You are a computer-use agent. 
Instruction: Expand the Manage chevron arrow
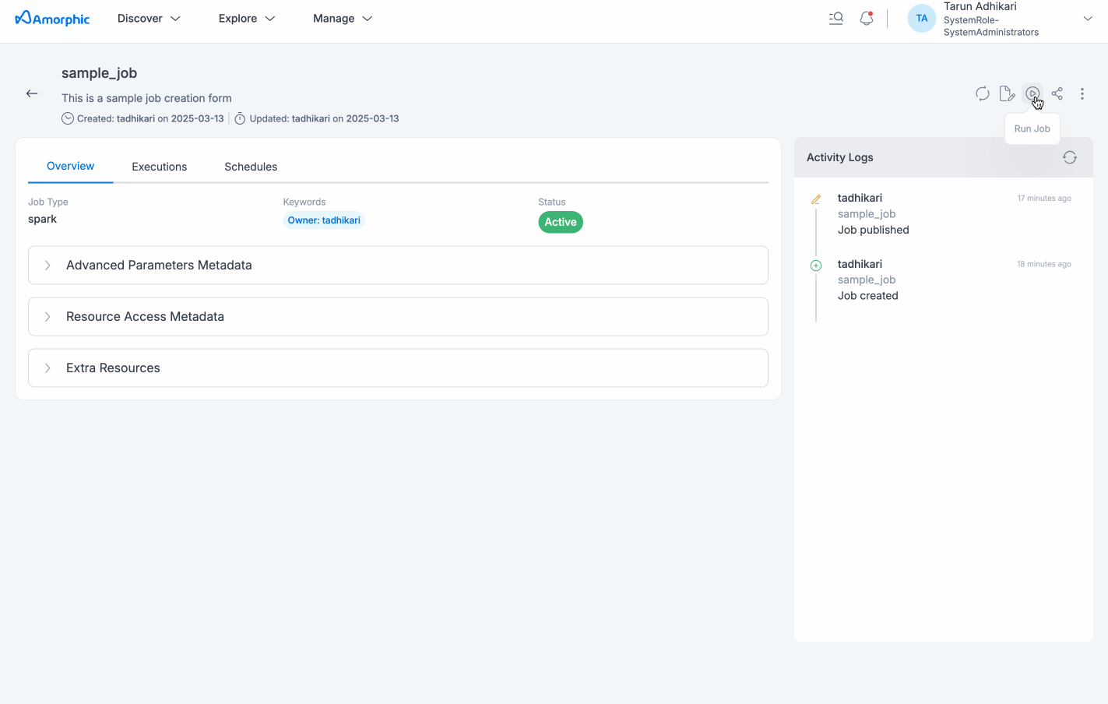[368, 19]
